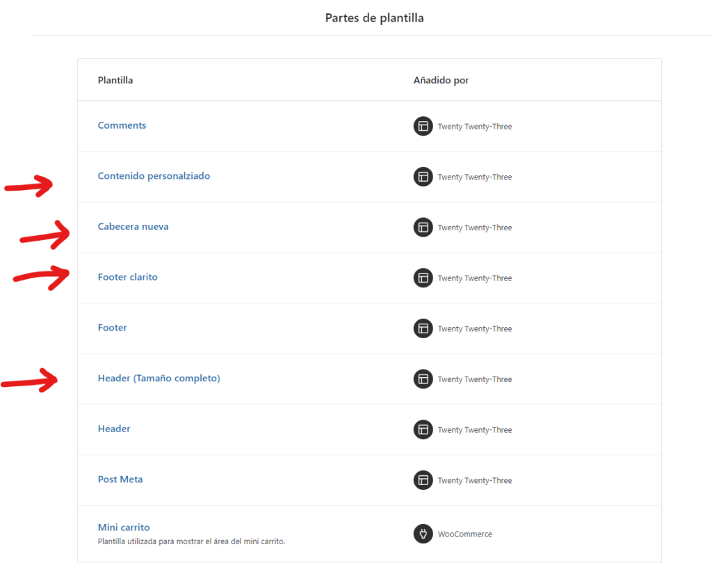Click theme layout icon in Footer row
Screen dimensions: 712x563
423,328
